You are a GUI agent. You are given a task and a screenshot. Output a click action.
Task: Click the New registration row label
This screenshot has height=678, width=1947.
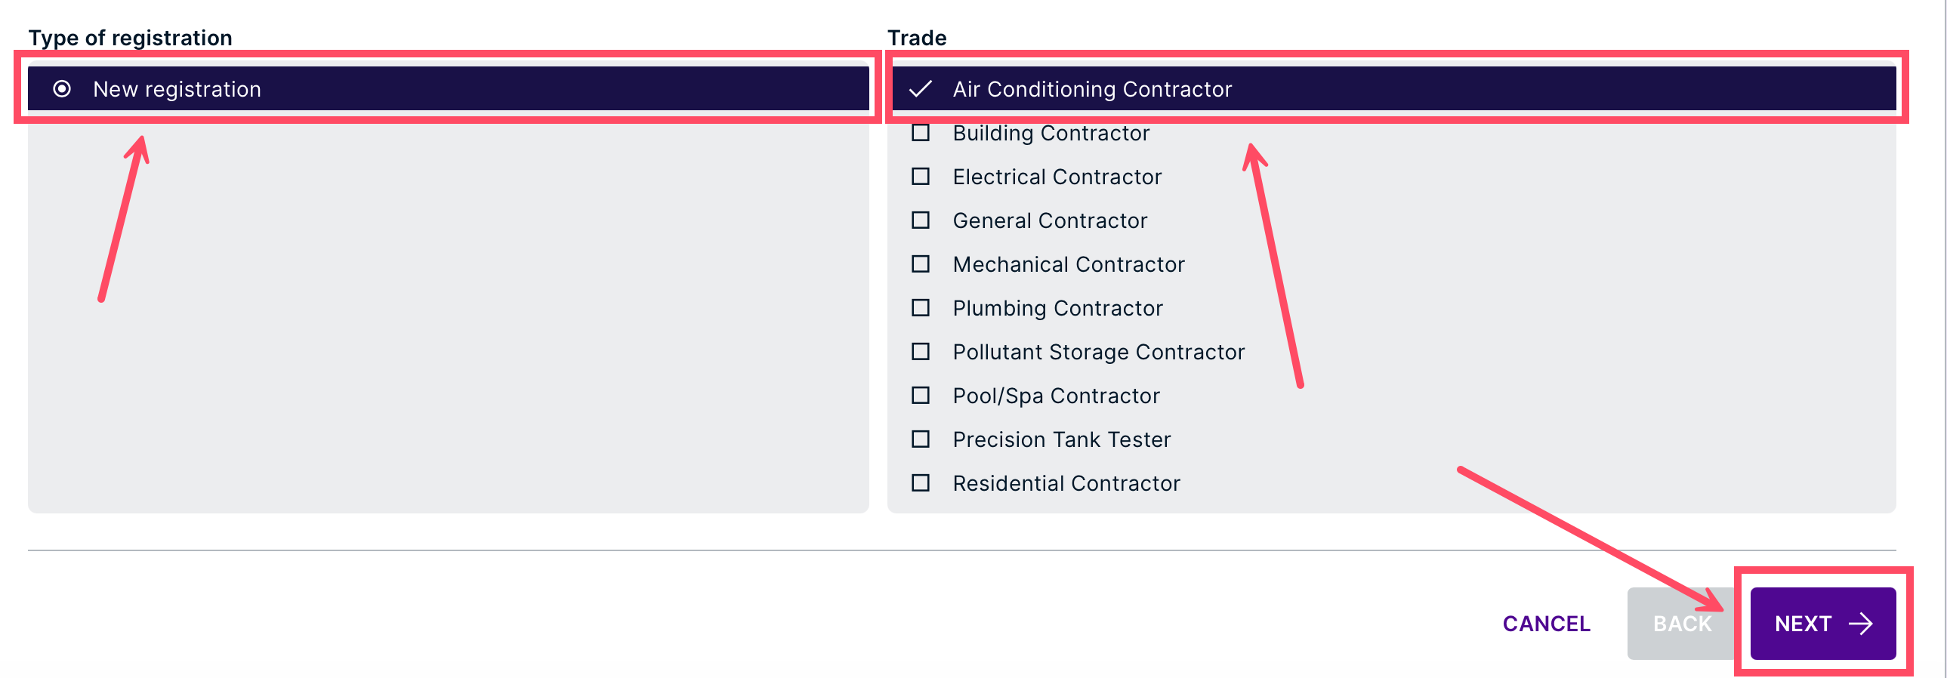(x=177, y=89)
